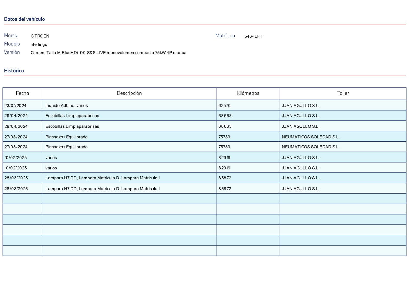Select the first 'NEUMATICOS SOLEDAD S.L.' workshop cell
This screenshot has height=285, width=409.
[311, 137]
